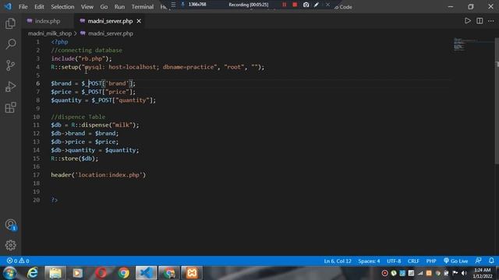Close the madni_server.php tab
This screenshot has width=499, height=280.
tap(139, 21)
